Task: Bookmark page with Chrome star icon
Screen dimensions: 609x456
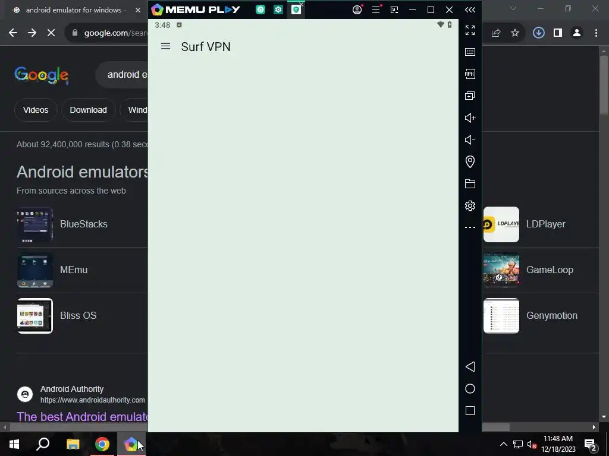Action: [515, 33]
